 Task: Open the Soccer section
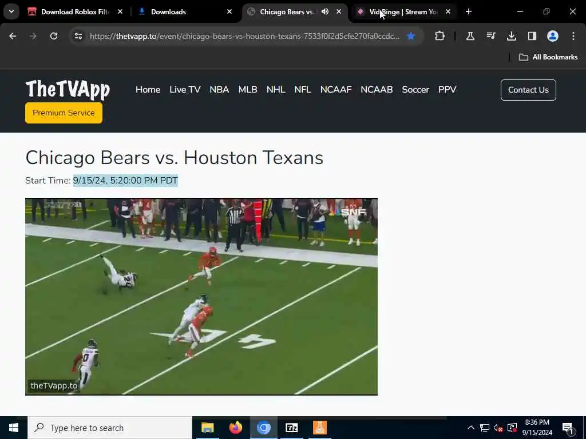[x=415, y=90]
